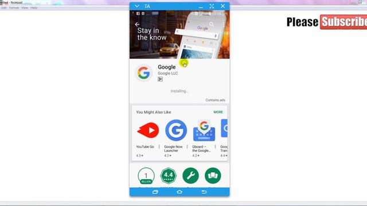The height and width of the screenshot is (206, 367).
Task: Open the Gboard app icon
Action: pyautogui.click(x=204, y=130)
